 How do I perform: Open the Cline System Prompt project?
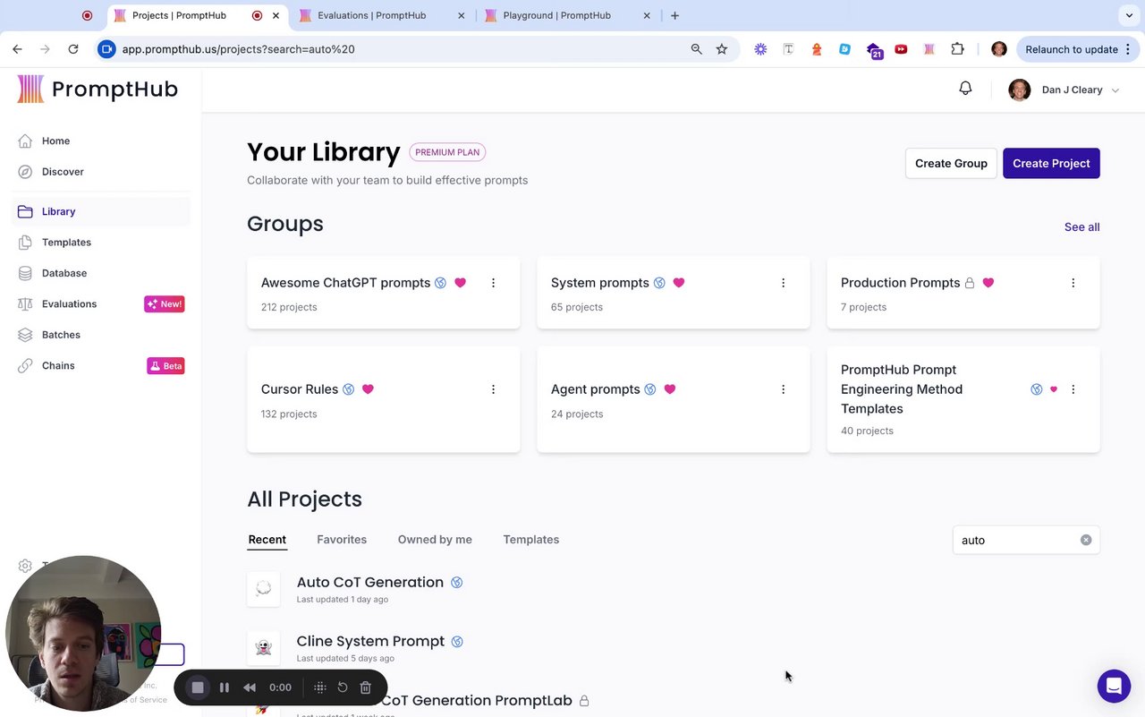coord(370,641)
